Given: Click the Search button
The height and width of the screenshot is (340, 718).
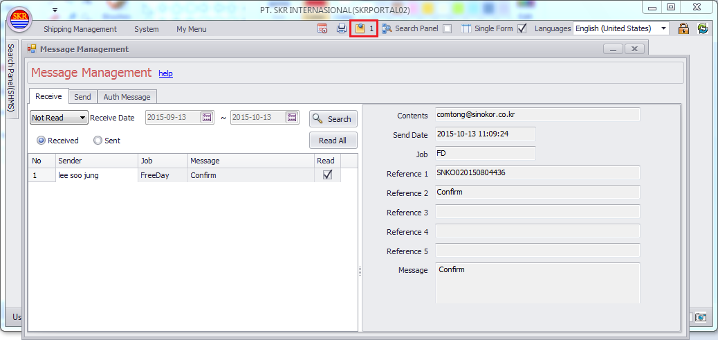Looking at the screenshot, I should [x=333, y=119].
